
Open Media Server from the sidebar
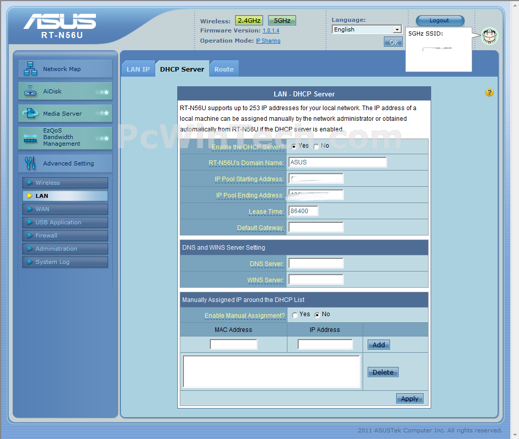[x=65, y=114]
